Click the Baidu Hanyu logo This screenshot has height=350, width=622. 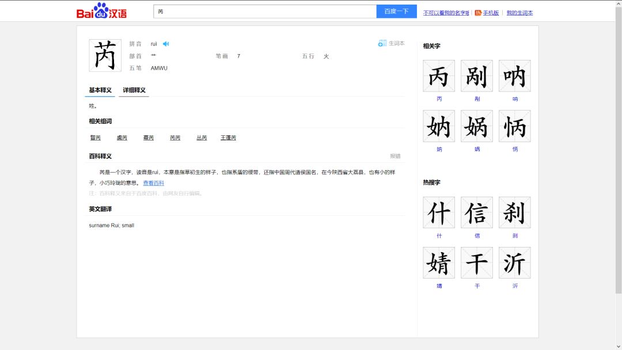tap(101, 11)
